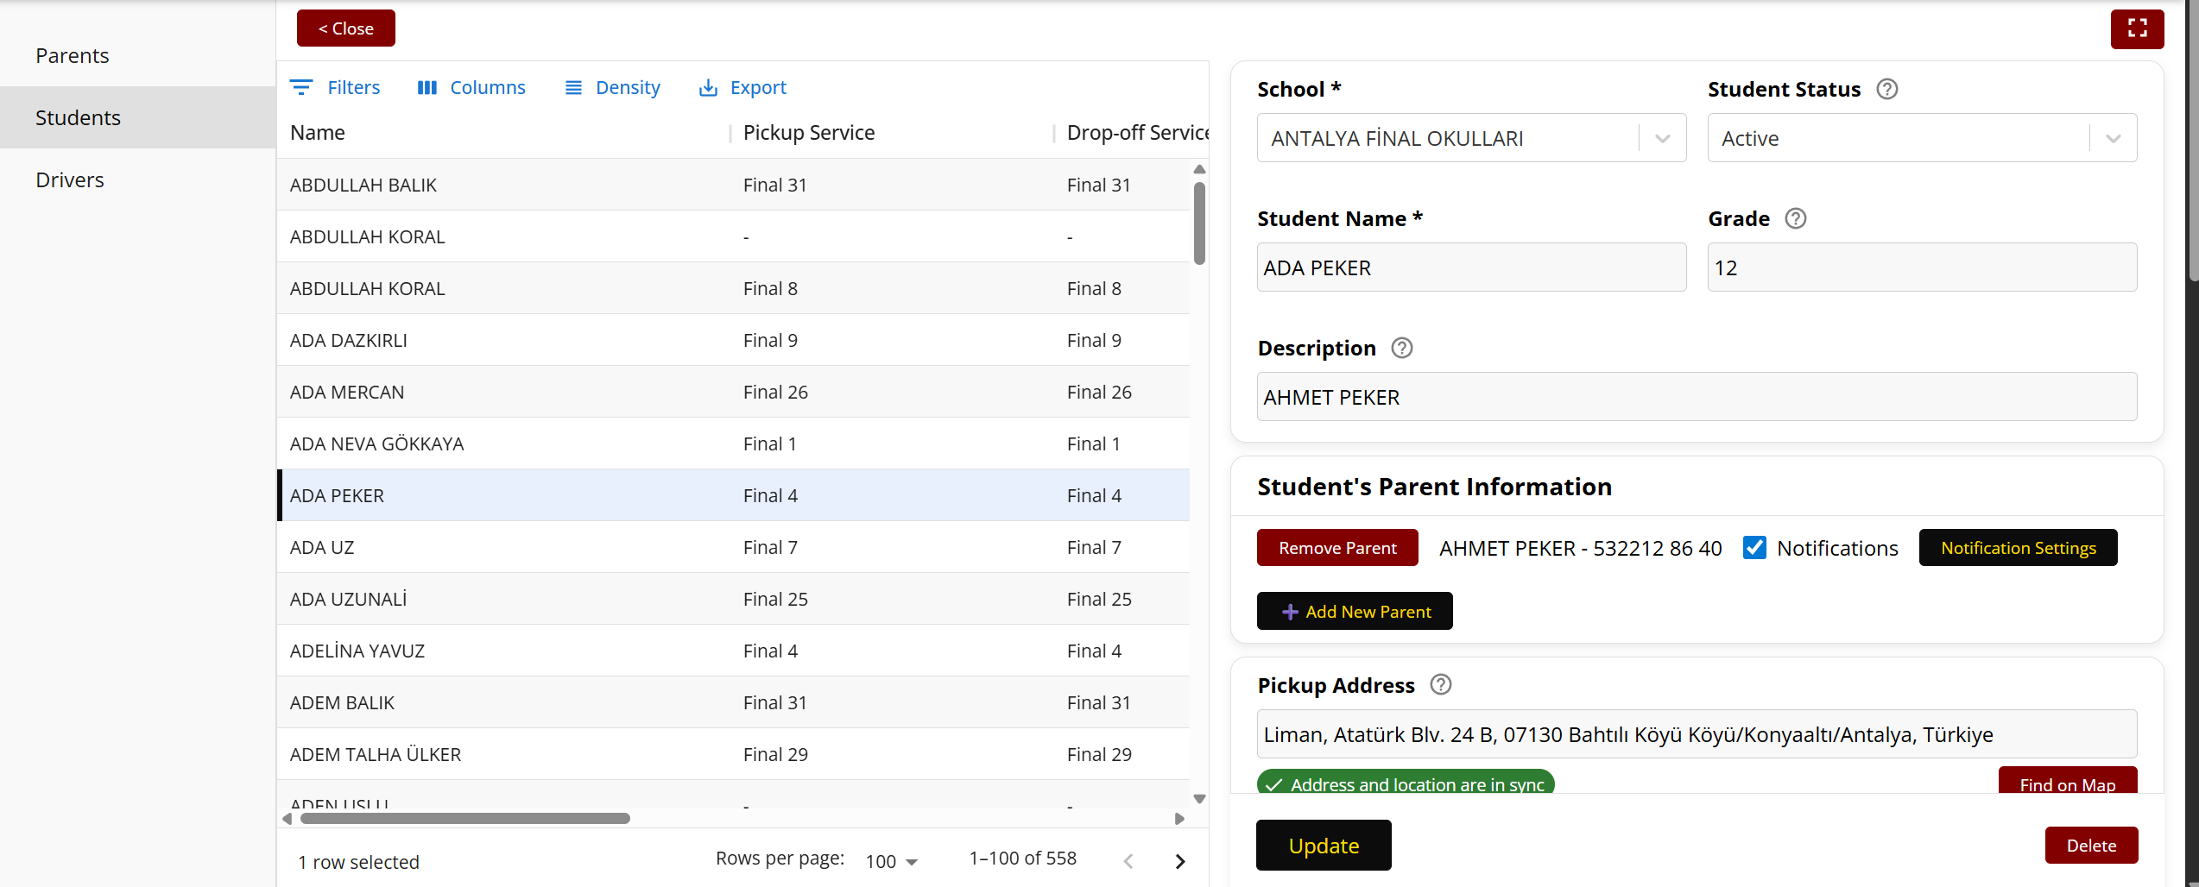2199x887 pixels.
Task: Expand the Student Status dropdown
Action: point(2113,137)
